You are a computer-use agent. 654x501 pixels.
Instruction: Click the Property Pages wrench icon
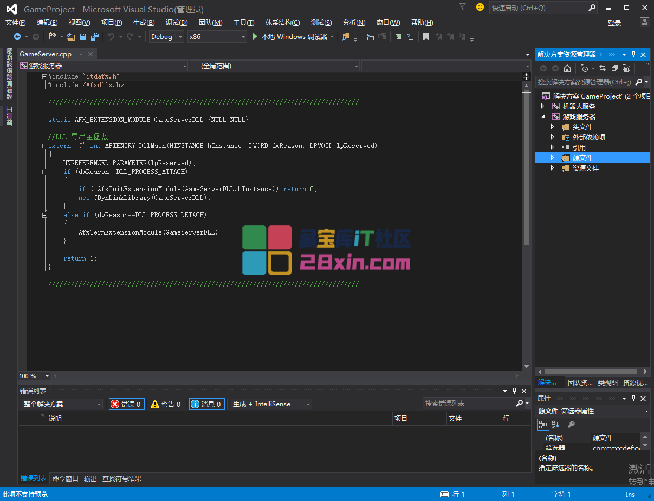click(571, 425)
